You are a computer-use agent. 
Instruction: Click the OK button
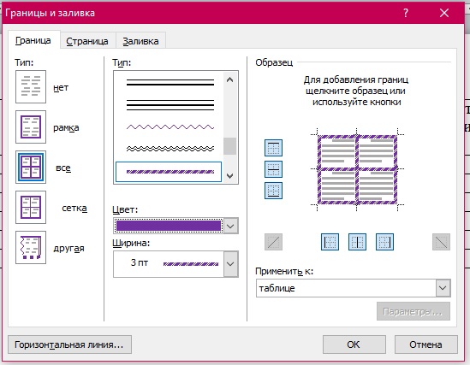[354, 344]
